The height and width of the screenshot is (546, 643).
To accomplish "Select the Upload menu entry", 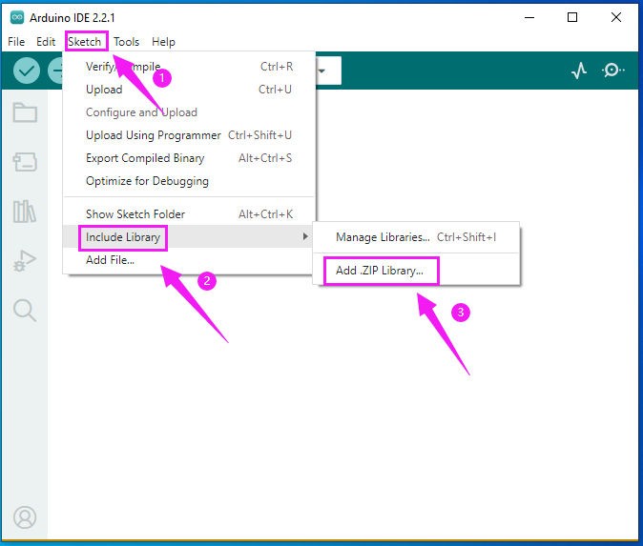I will (x=189, y=90).
